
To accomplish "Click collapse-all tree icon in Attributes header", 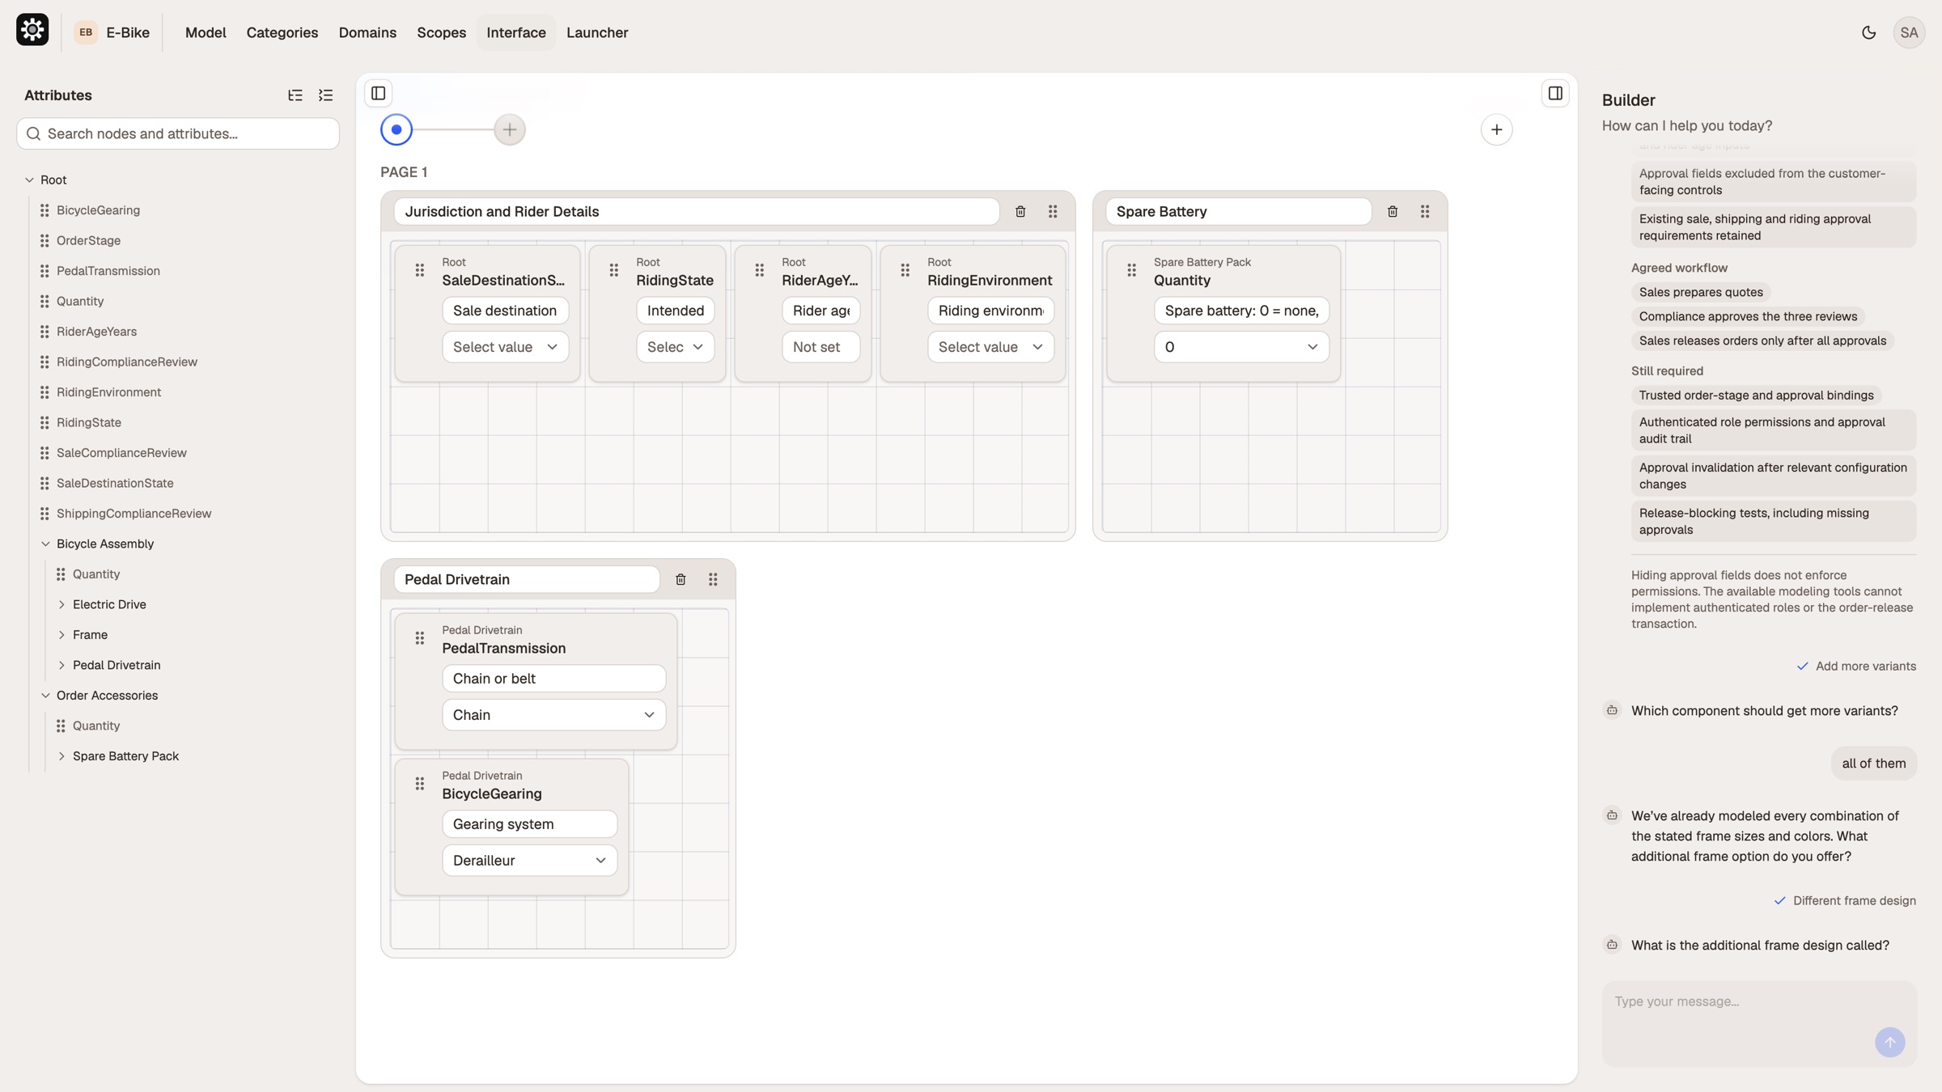I will click(295, 95).
